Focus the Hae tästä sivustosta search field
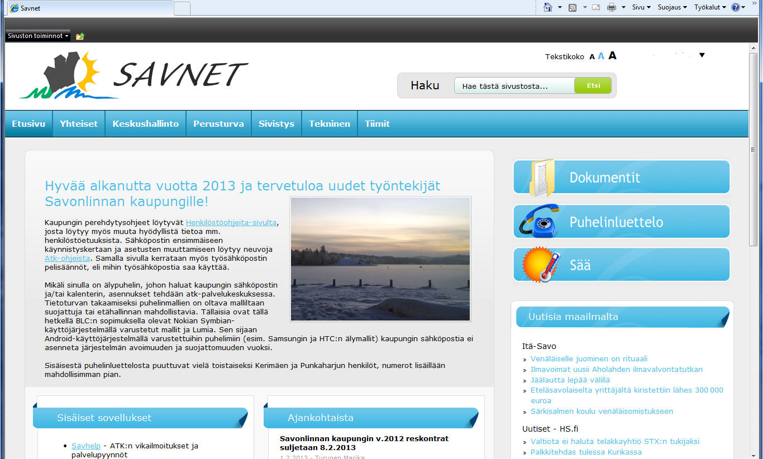 [x=514, y=86]
